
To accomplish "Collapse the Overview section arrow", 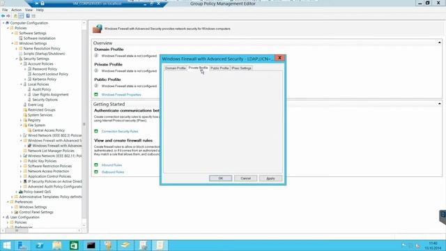I will tap(440, 43).
